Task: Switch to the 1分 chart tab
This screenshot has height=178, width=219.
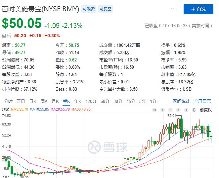Action: point(153,101)
